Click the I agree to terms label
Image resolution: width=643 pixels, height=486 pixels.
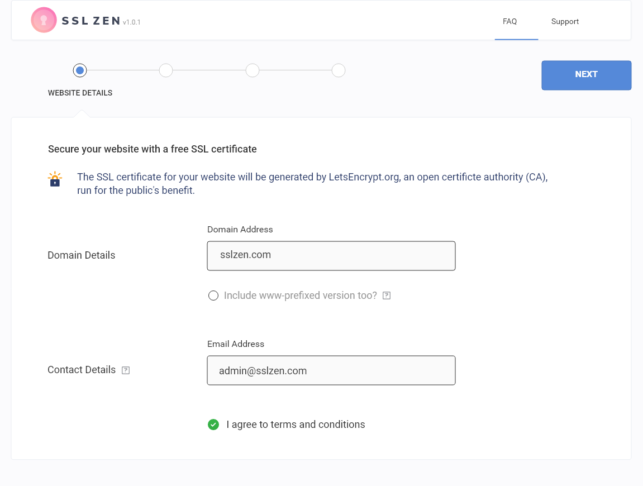(x=296, y=425)
